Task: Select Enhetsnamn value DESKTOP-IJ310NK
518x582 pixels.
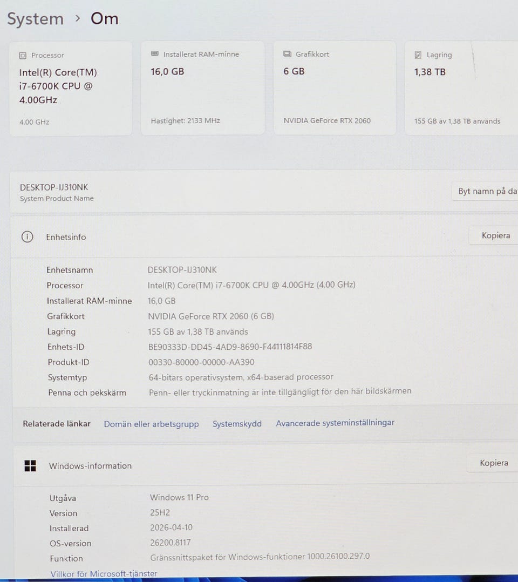Action: 182,270
